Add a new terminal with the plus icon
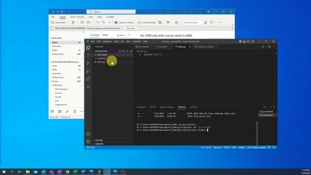311x175 pixels. pyautogui.click(x=264, y=107)
